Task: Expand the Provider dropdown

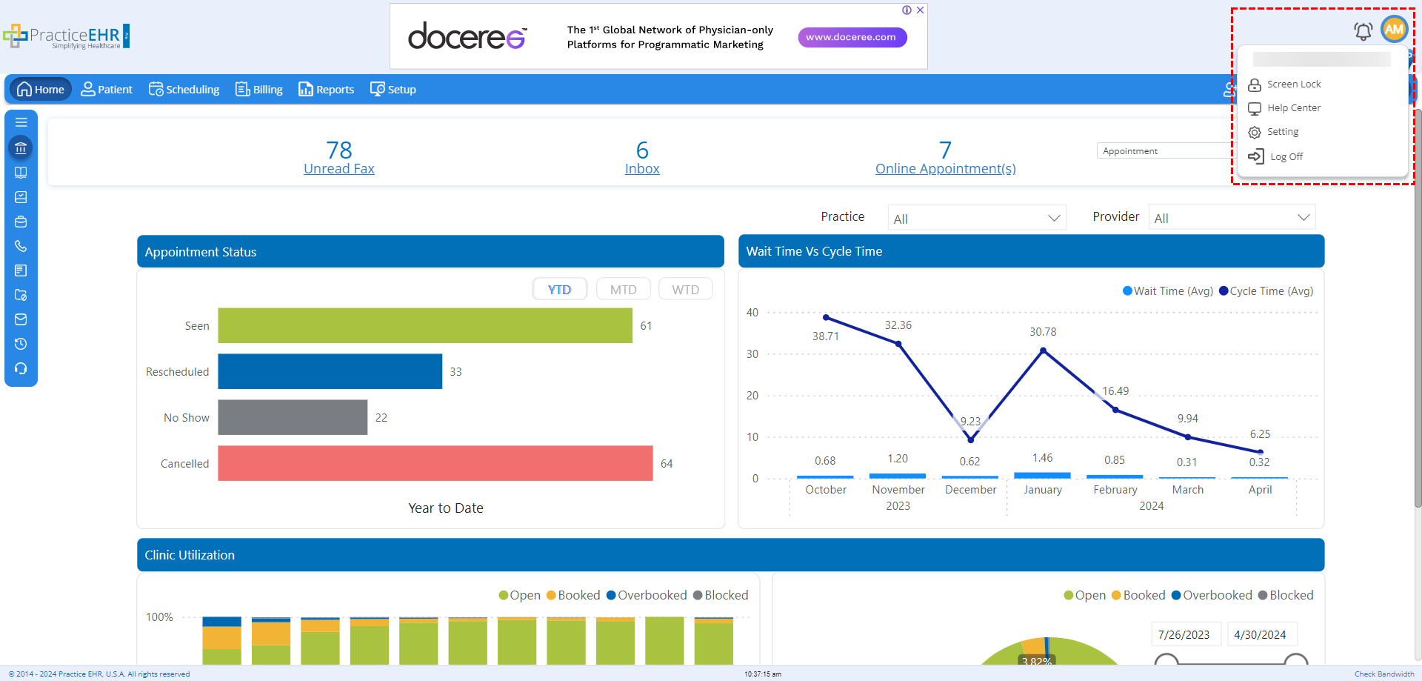Action: (x=1232, y=218)
